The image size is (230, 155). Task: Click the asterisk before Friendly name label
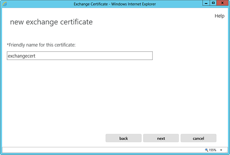[8, 44]
